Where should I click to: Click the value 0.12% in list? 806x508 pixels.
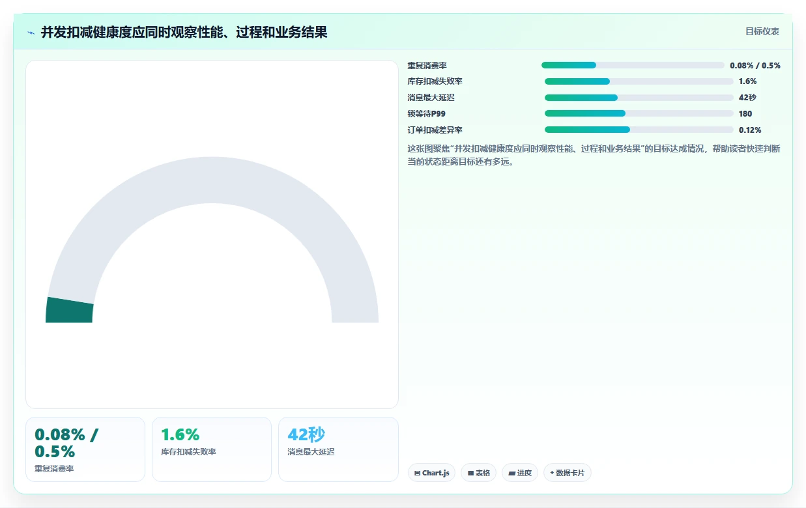[x=750, y=130]
